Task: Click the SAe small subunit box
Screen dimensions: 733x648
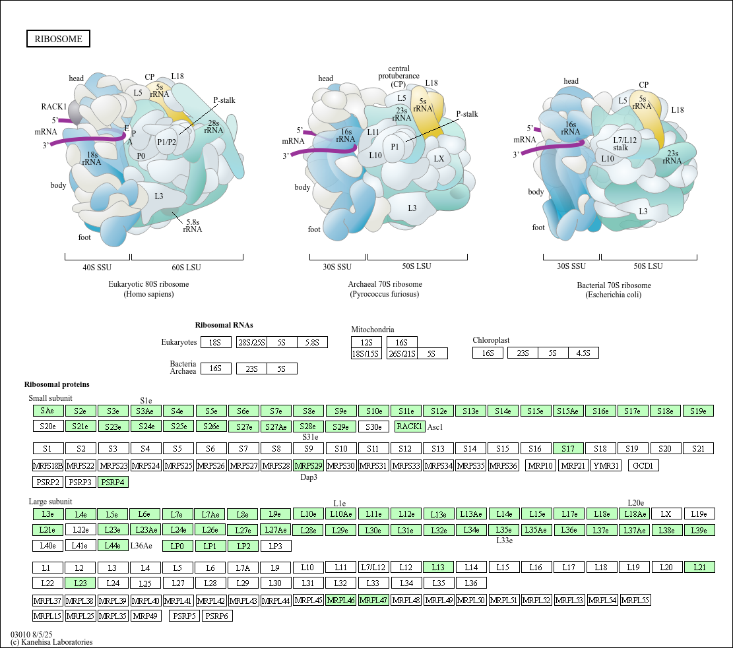Action: coord(48,411)
